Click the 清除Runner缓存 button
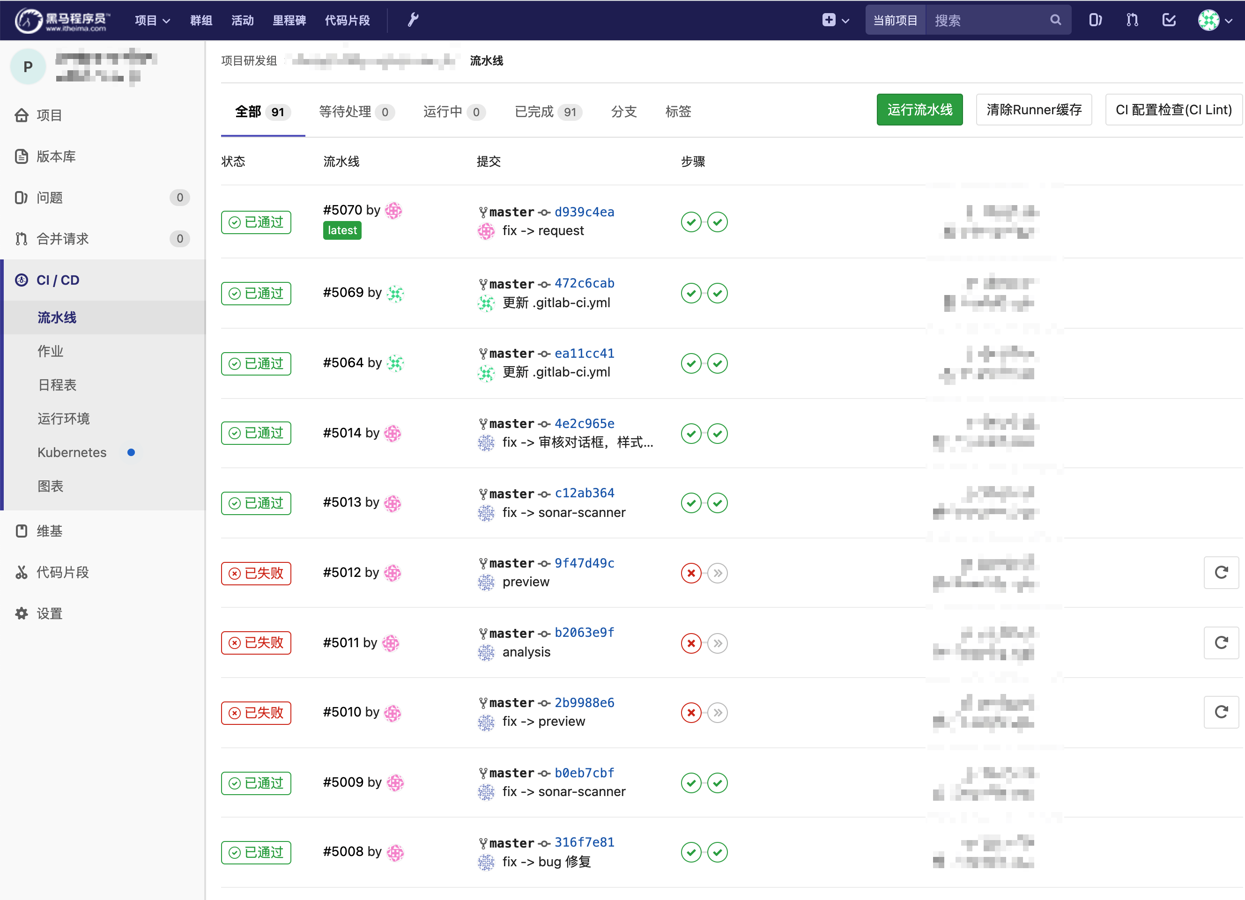This screenshot has height=900, width=1245. 1033,110
